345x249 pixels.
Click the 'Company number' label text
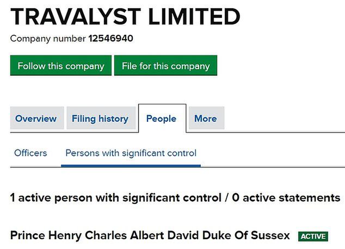pos(48,39)
